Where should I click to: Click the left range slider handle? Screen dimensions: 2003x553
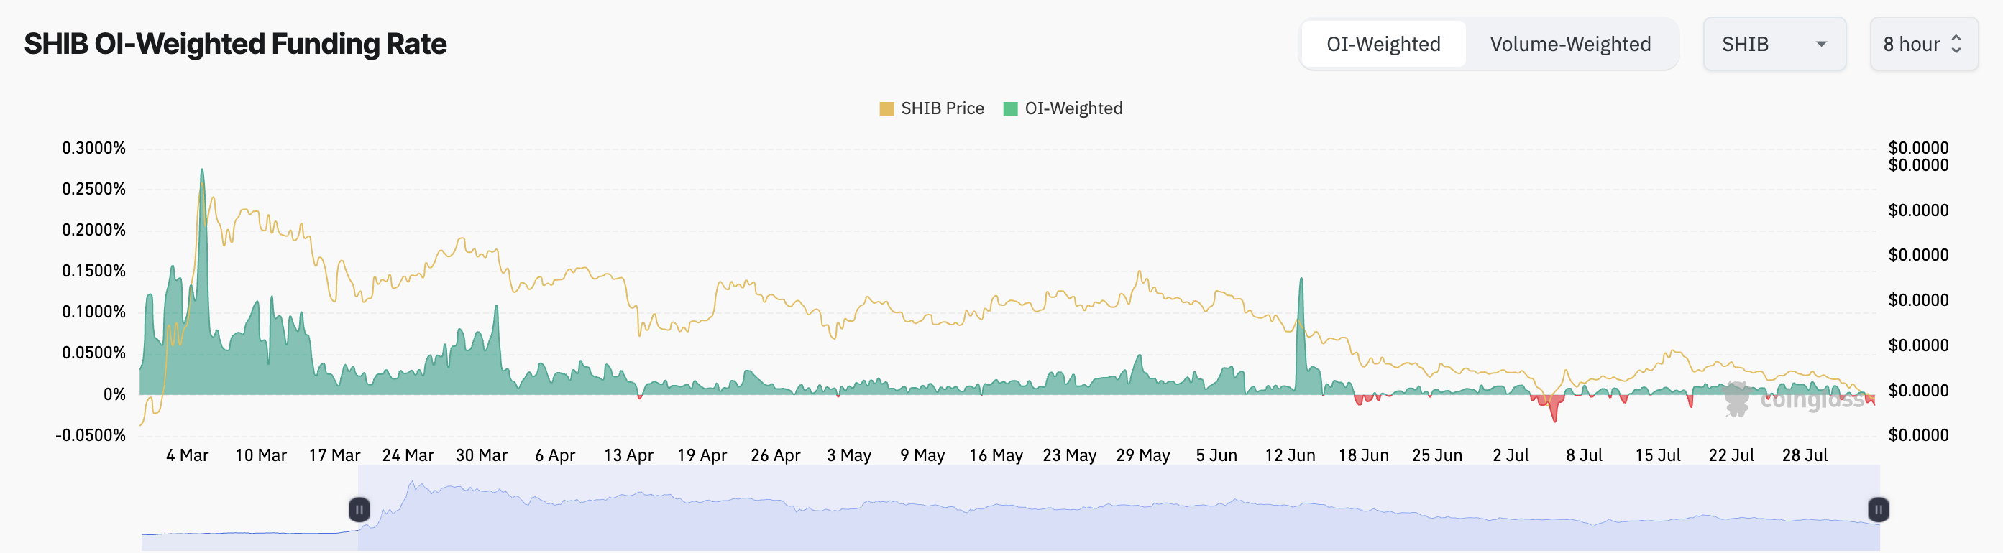pos(359,509)
